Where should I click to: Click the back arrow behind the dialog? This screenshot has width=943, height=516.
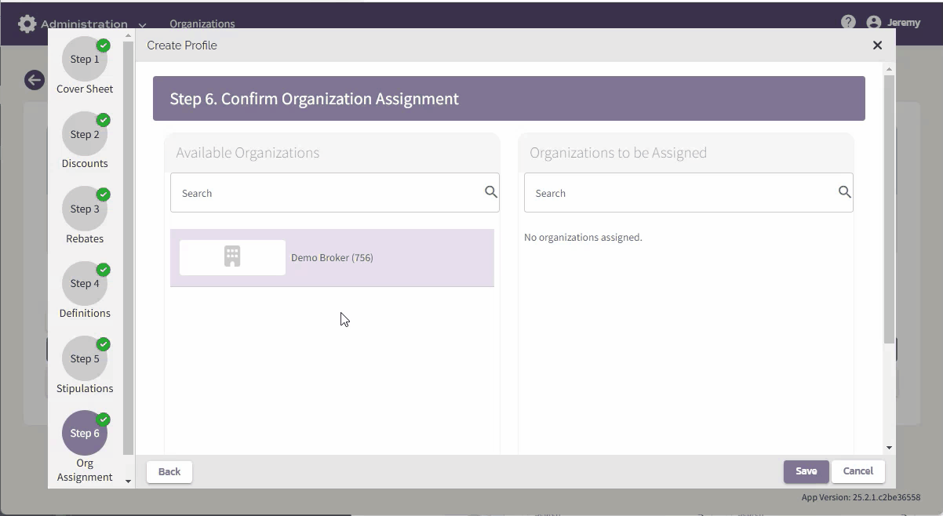(34, 80)
